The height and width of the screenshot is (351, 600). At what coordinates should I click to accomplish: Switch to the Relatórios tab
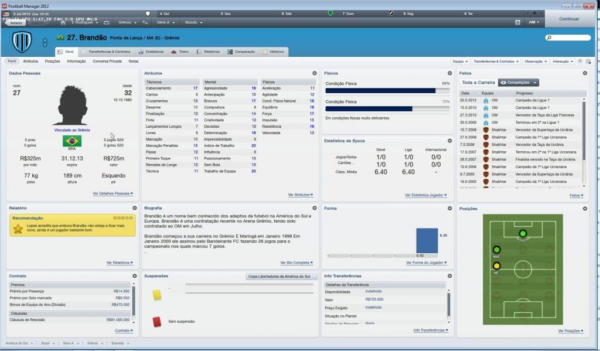click(x=208, y=52)
